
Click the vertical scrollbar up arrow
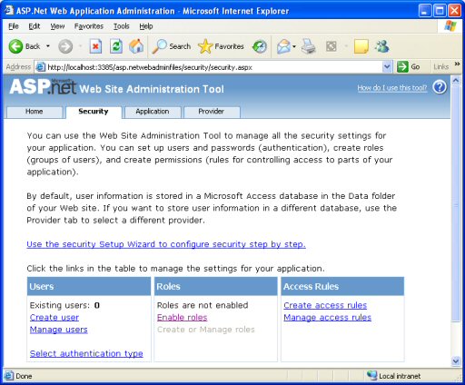(455, 81)
